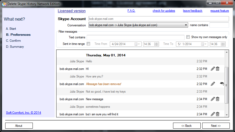Click the message list scrollbar thumb
Viewport: 235px width, 132px height.
click(226, 85)
